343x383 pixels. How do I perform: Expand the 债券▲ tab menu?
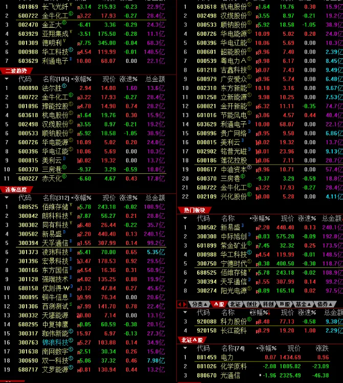(325, 304)
